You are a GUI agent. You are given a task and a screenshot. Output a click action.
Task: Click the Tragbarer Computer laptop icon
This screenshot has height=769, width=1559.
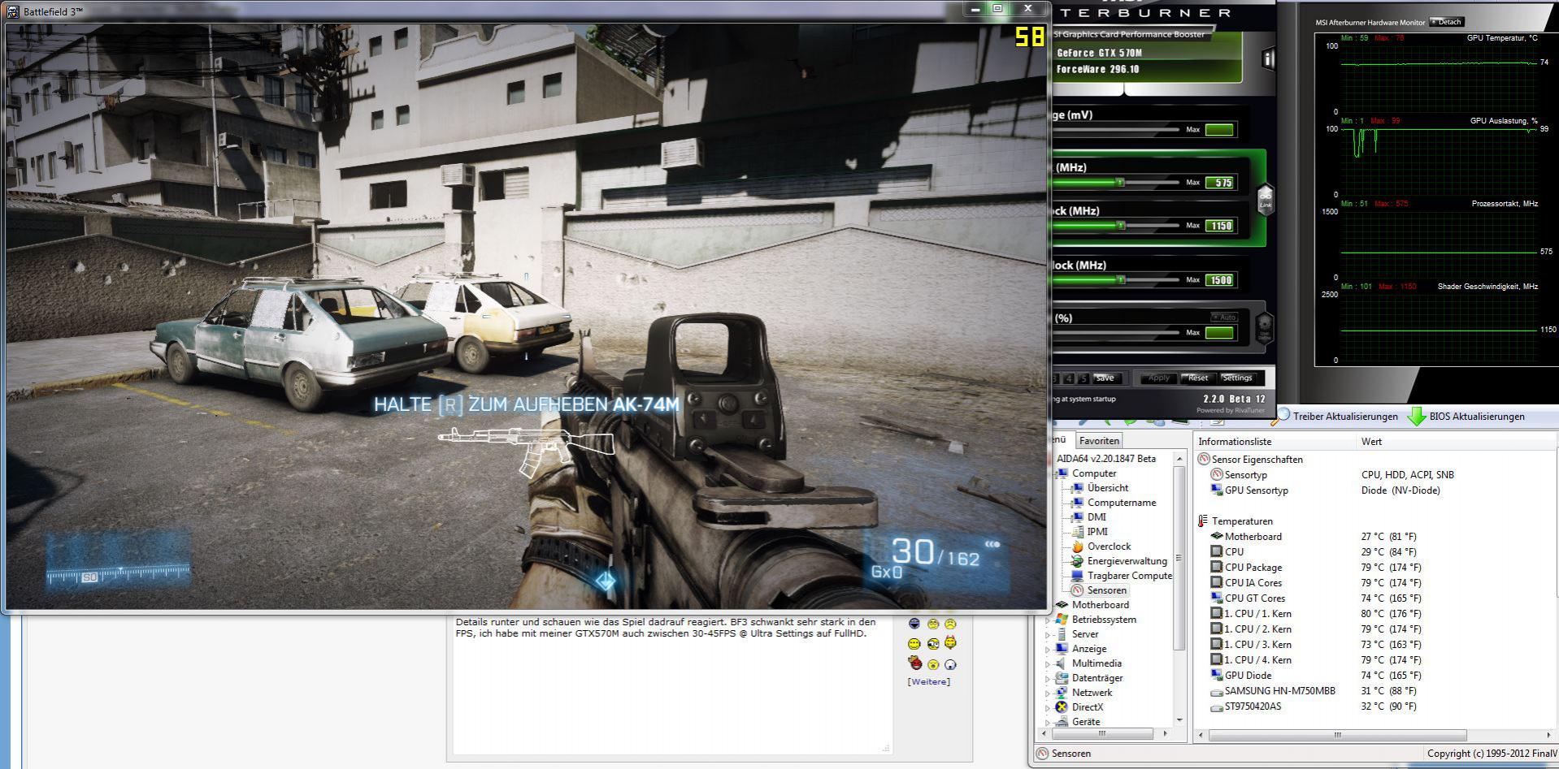[1077, 576]
